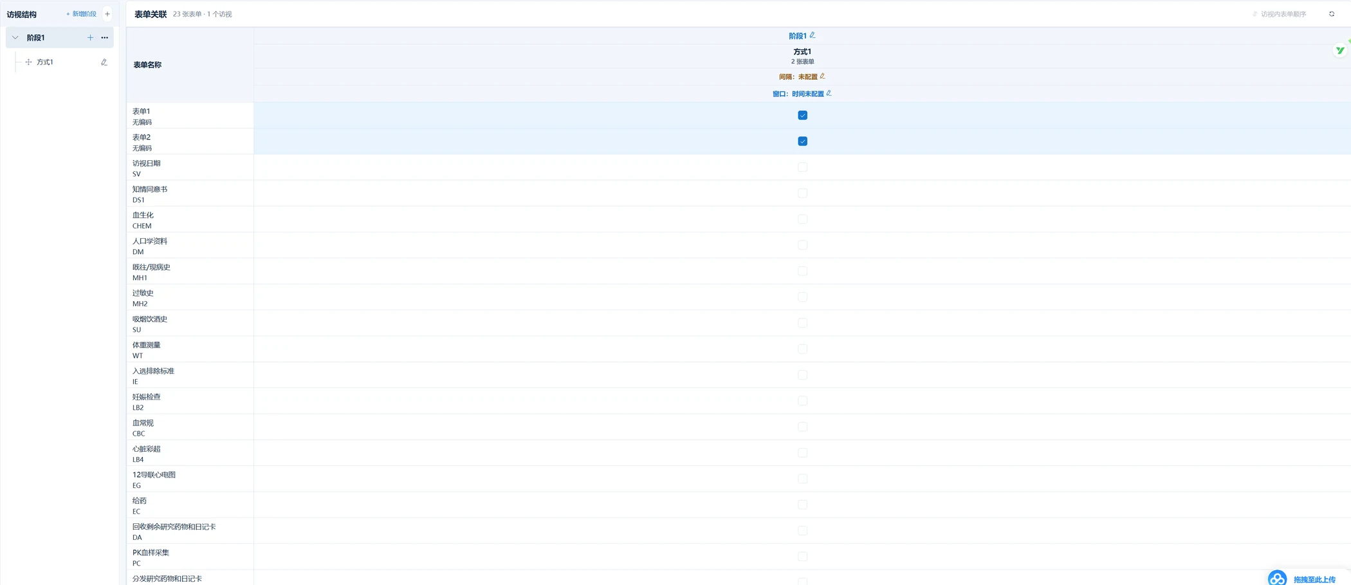
Task: Open 访视内表单顺序 sorting option
Action: point(1279,14)
